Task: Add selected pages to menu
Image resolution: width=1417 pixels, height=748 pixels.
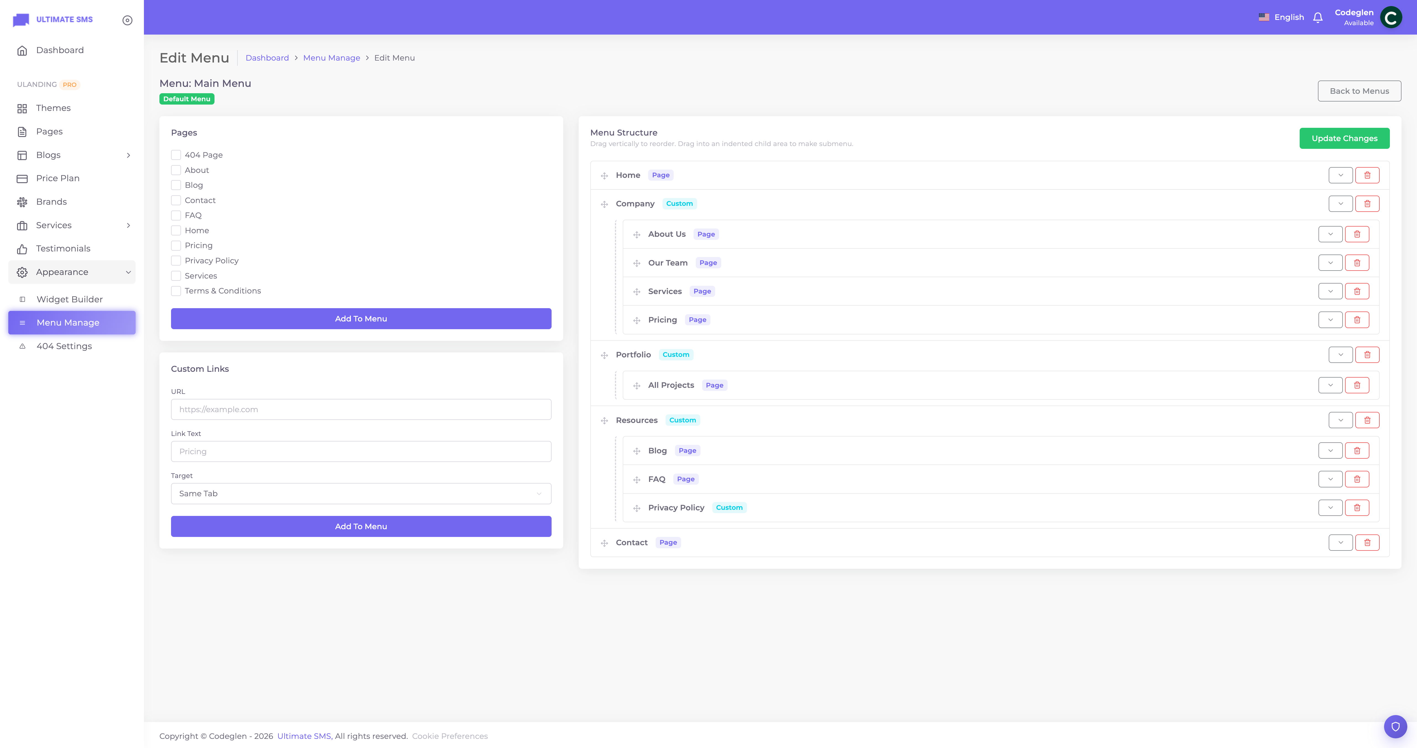Action: tap(361, 319)
